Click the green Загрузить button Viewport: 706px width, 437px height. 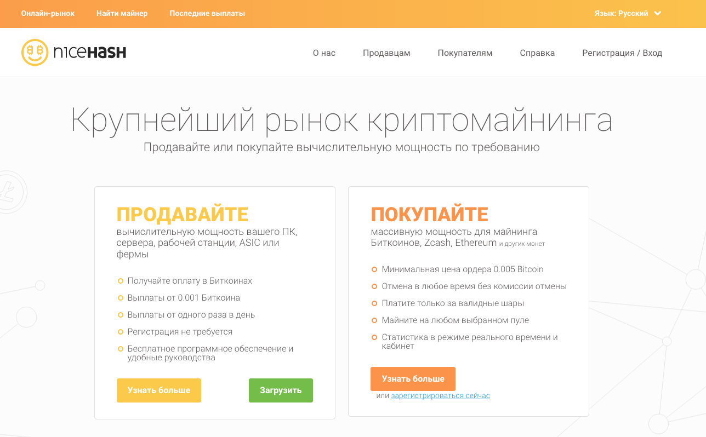(281, 390)
